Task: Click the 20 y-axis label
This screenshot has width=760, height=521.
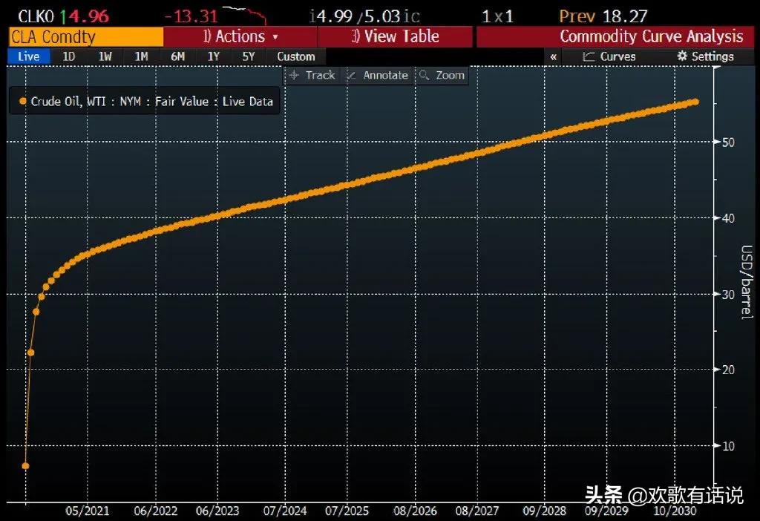Action: click(x=728, y=370)
